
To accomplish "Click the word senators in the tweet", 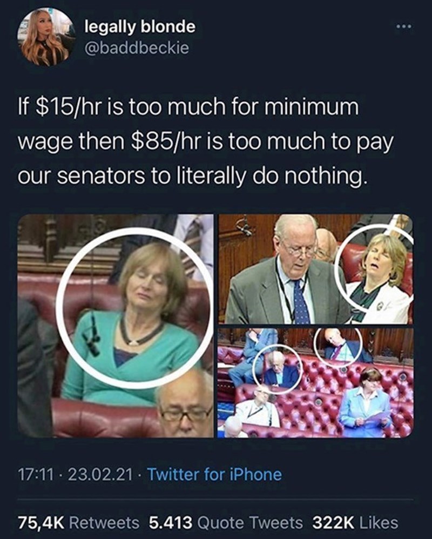I will click(100, 174).
